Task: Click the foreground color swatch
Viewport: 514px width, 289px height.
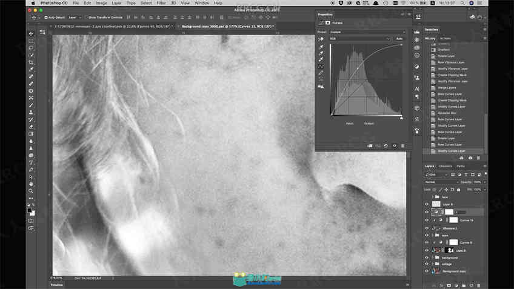Action: click(x=30, y=210)
